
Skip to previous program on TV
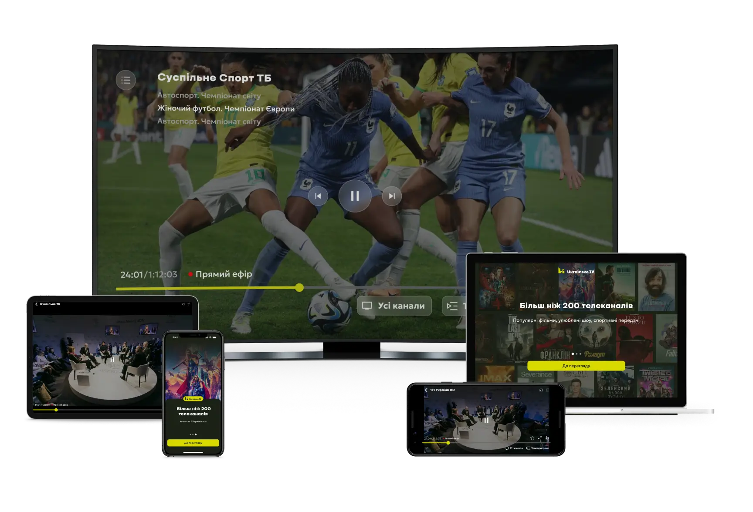318,196
